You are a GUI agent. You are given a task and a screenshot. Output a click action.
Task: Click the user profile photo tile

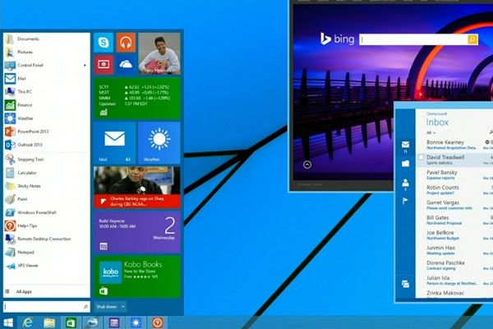[x=159, y=53]
